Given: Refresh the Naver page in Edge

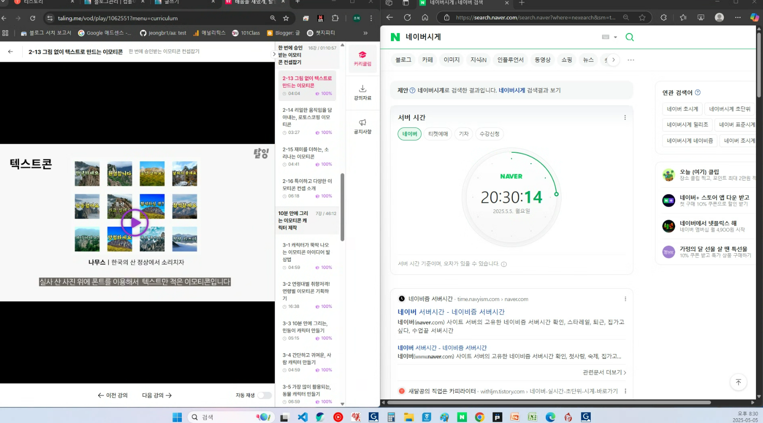Looking at the screenshot, I should (x=407, y=17).
